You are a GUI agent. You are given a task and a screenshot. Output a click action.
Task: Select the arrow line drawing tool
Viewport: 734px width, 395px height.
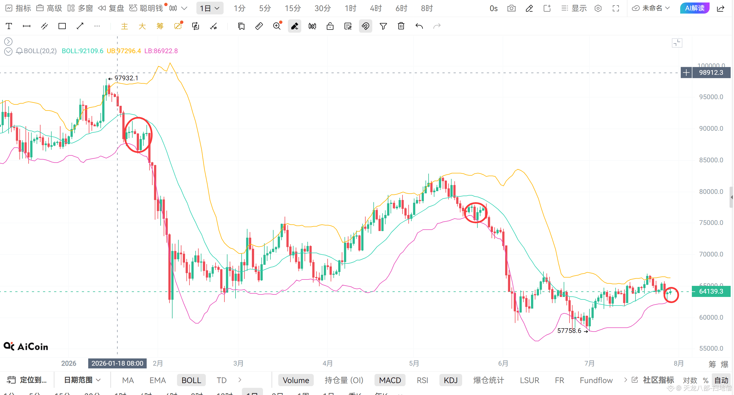click(x=80, y=26)
